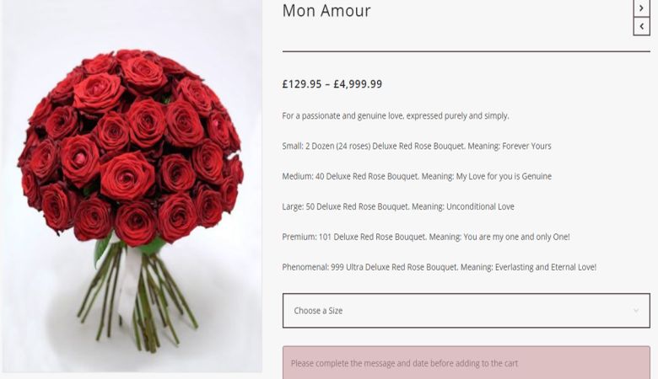The width and height of the screenshot is (658, 379).
Task: Select the Small 2 Dozen roses description line
Action: [x=417, y=146]
